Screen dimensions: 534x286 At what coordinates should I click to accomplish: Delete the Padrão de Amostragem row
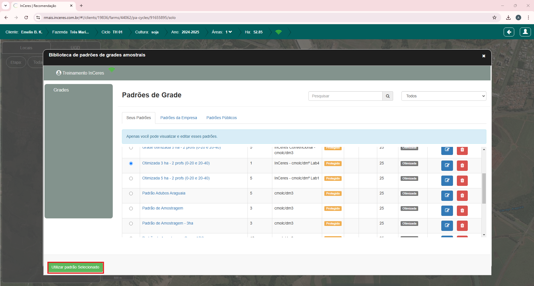[462, 210]
